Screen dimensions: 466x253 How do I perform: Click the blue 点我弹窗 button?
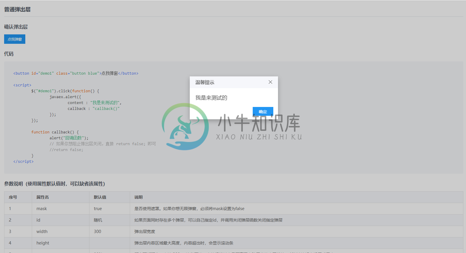point(15,39)
